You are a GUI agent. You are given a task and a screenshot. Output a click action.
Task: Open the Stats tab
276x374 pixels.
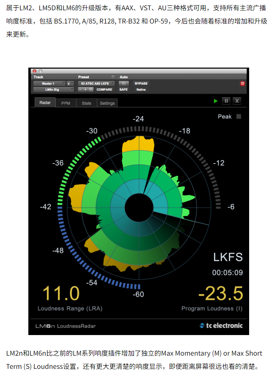pos(86,103)
